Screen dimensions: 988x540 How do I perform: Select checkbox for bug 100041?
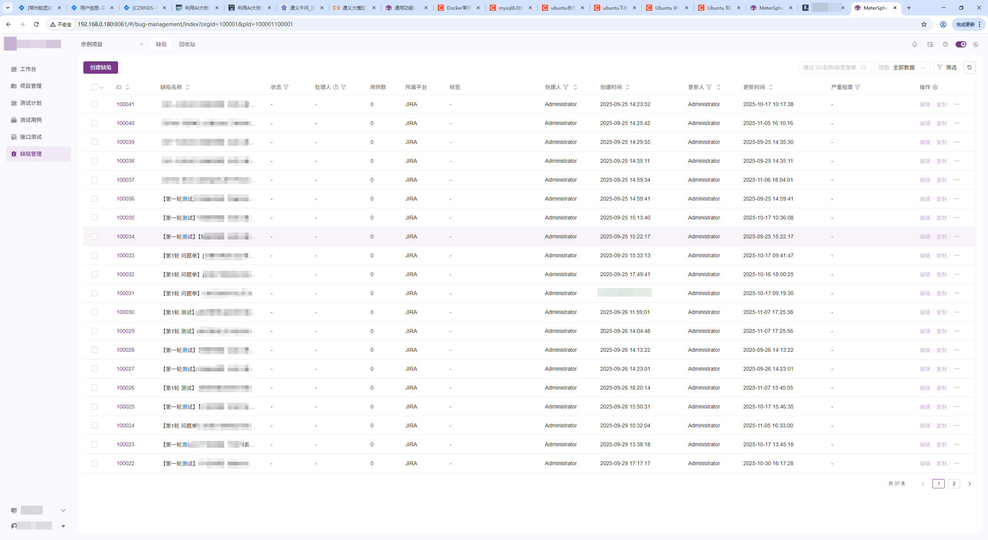pyautogui.click(x=95, y=104)
